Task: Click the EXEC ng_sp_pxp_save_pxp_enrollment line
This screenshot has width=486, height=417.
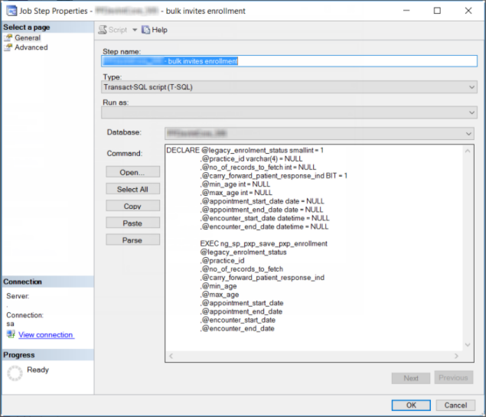Action: coord(263,243)
